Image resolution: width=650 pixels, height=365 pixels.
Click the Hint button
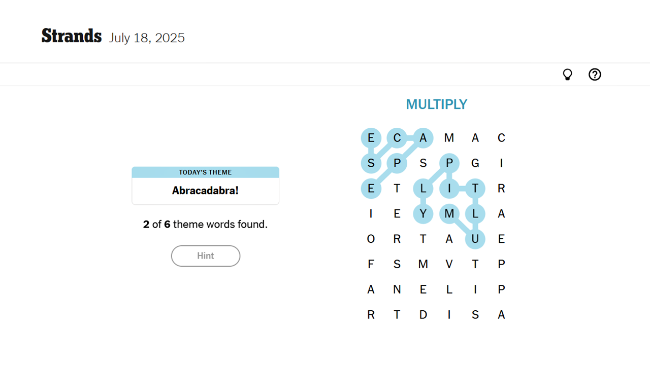point(206,256)
